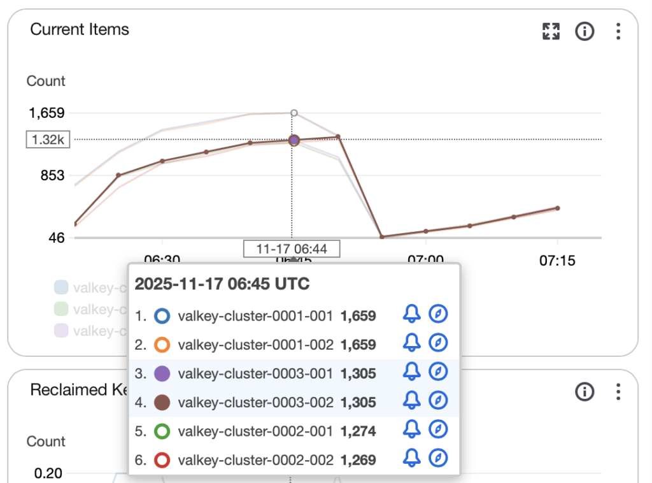Open the Current Items three-dot menu
The height and width of the screenshot is (483, 652).
[x=618, y=31]
